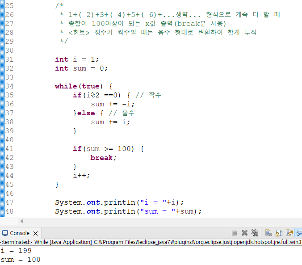Toggle Show Console when output changes

pyautogui.click(x=299, y=233)
